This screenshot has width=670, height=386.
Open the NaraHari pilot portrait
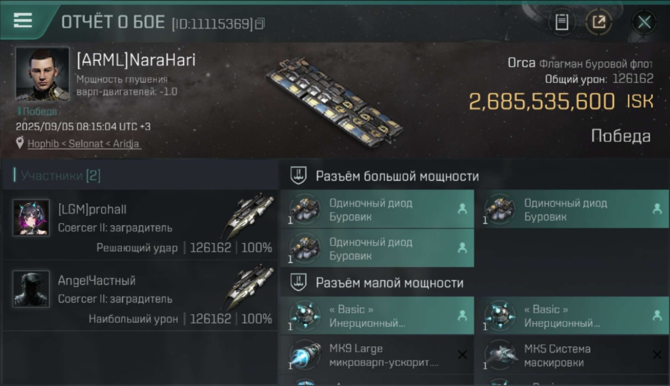click(42, 74)
